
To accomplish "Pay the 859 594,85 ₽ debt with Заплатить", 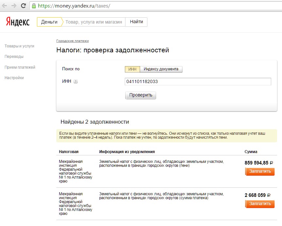I will [x=260, y=171].
